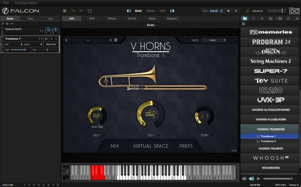Toggle the CC91 indicator dot

(212, 135)
